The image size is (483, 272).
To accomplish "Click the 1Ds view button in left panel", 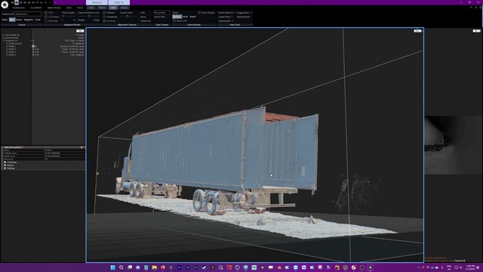I will (x=80, y=31).
